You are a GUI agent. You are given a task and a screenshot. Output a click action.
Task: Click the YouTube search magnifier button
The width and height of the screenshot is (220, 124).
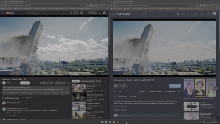(76, 13)
